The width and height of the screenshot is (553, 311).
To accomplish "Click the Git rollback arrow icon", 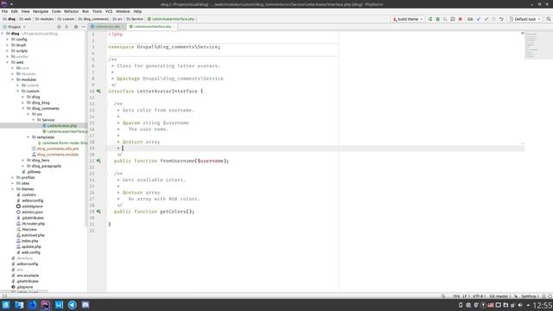I will (x=501, y=19).
